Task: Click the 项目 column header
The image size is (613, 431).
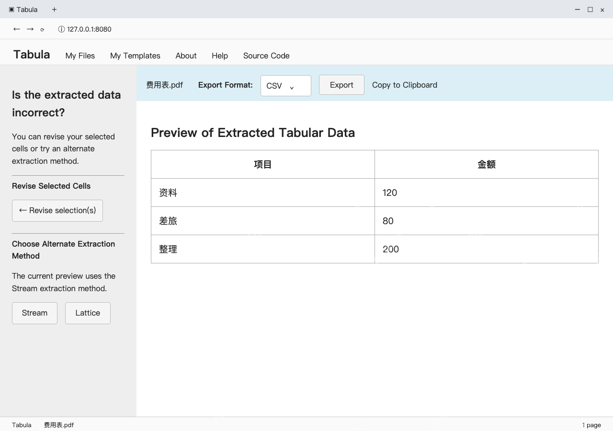Action: (263, 164)
